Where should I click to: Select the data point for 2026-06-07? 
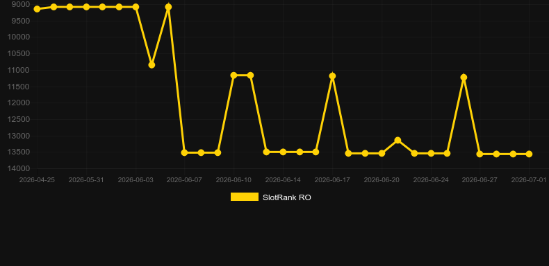click(x=185, y=152)
